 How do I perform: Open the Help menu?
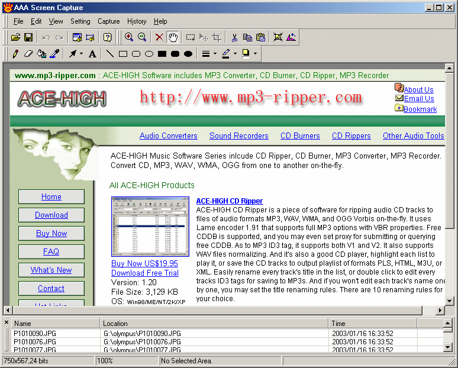[x=160, y=21]
